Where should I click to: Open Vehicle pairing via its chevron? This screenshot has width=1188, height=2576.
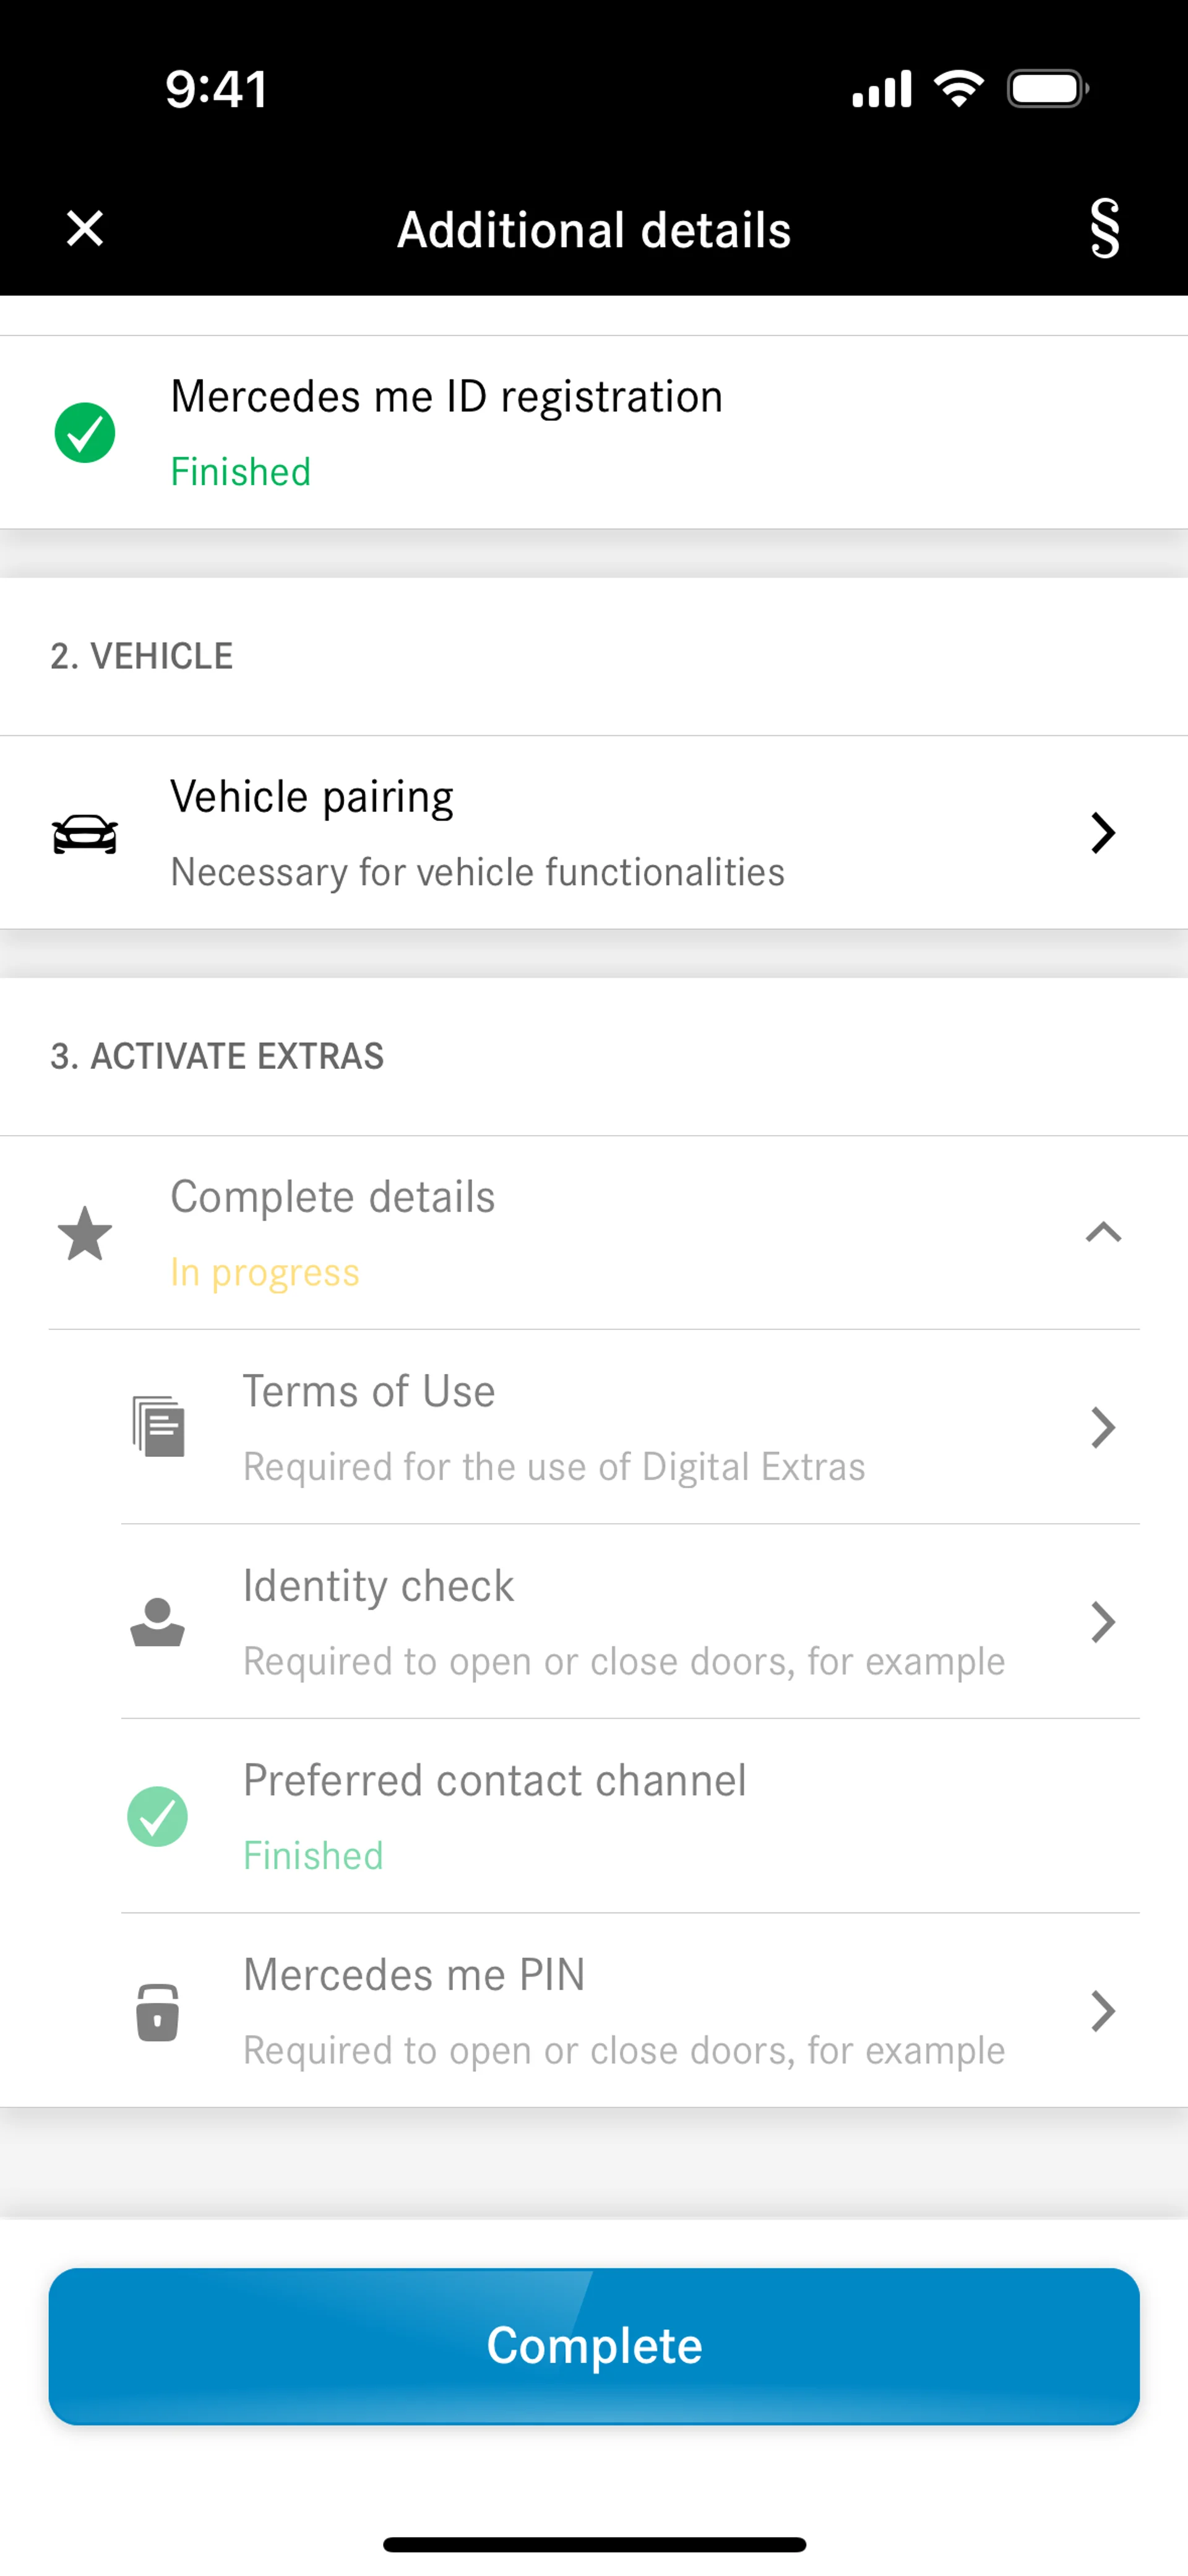[x=1103, y=833]
